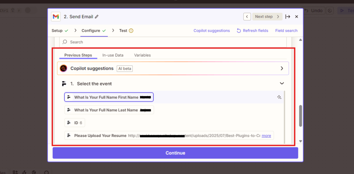Click the Undo arrow icon in background toolbar

(306, 11)
